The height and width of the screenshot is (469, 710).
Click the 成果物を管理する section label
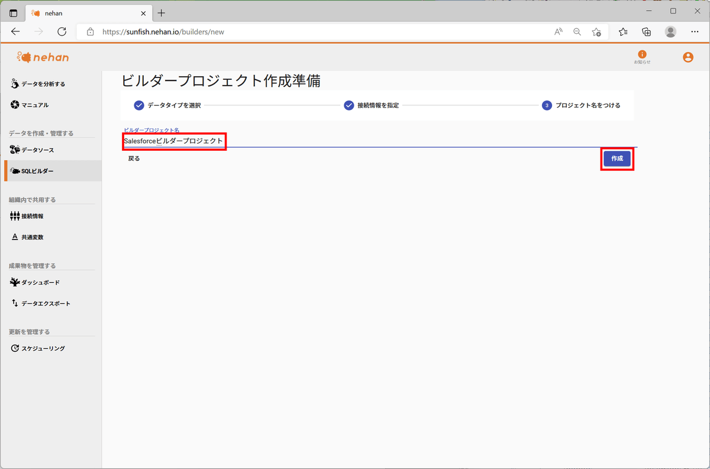(x=32, y=266)
